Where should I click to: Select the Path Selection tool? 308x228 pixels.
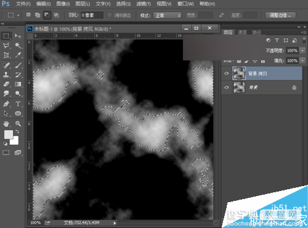tap(6, 113)
